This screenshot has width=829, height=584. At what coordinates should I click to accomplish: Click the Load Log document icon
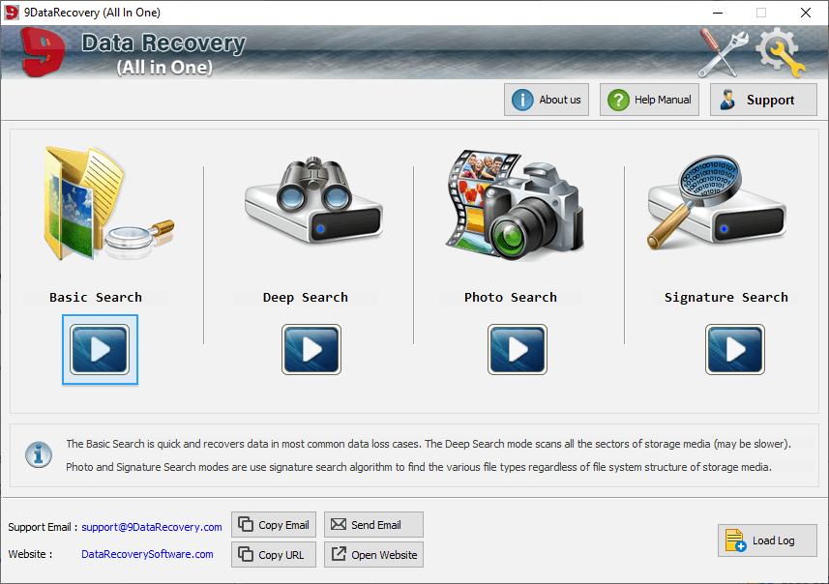(735, 540)
